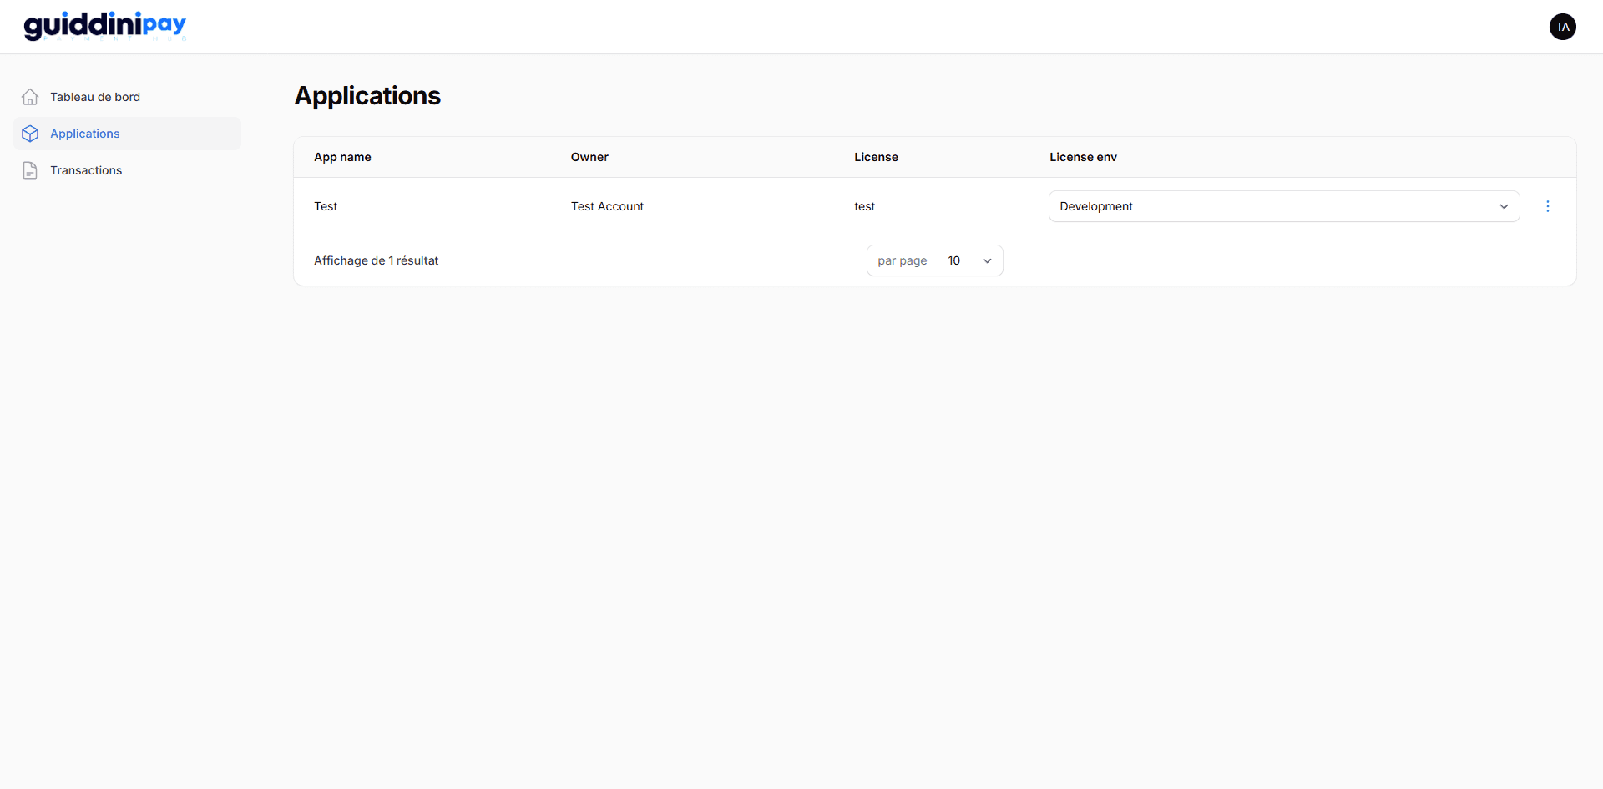Click the TA profile avatar
The image size is (1603, 789).
(1562, 26)
